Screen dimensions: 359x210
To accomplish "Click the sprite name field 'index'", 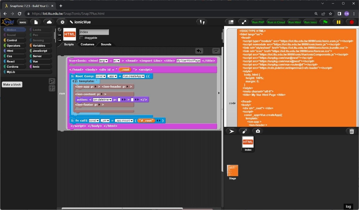I will click(x=94, y=32).
